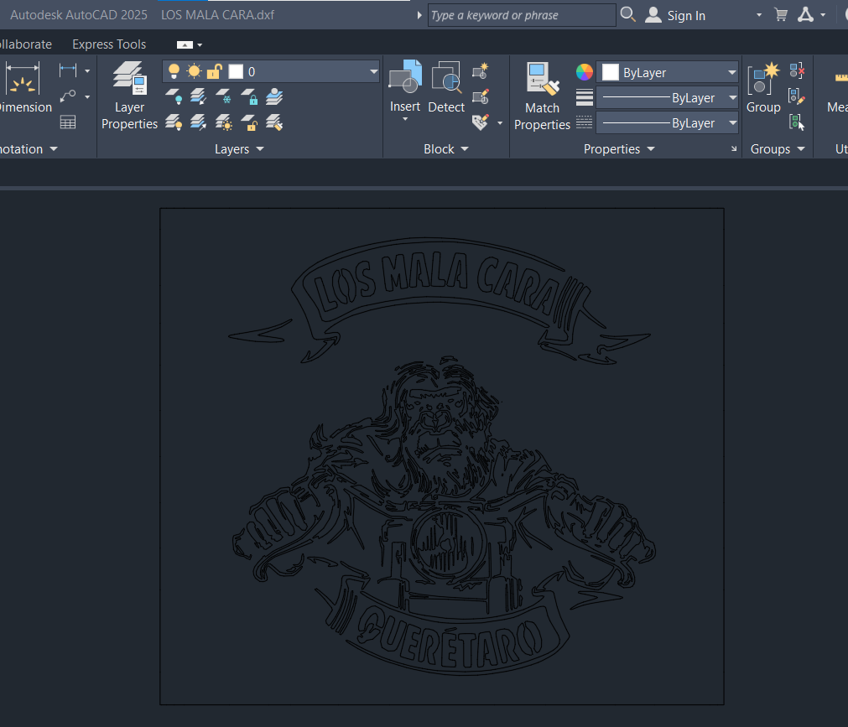Toggle the unlock padlock in layer control
848x727 pixels.
pyautogui.click(x=214, y=71)
